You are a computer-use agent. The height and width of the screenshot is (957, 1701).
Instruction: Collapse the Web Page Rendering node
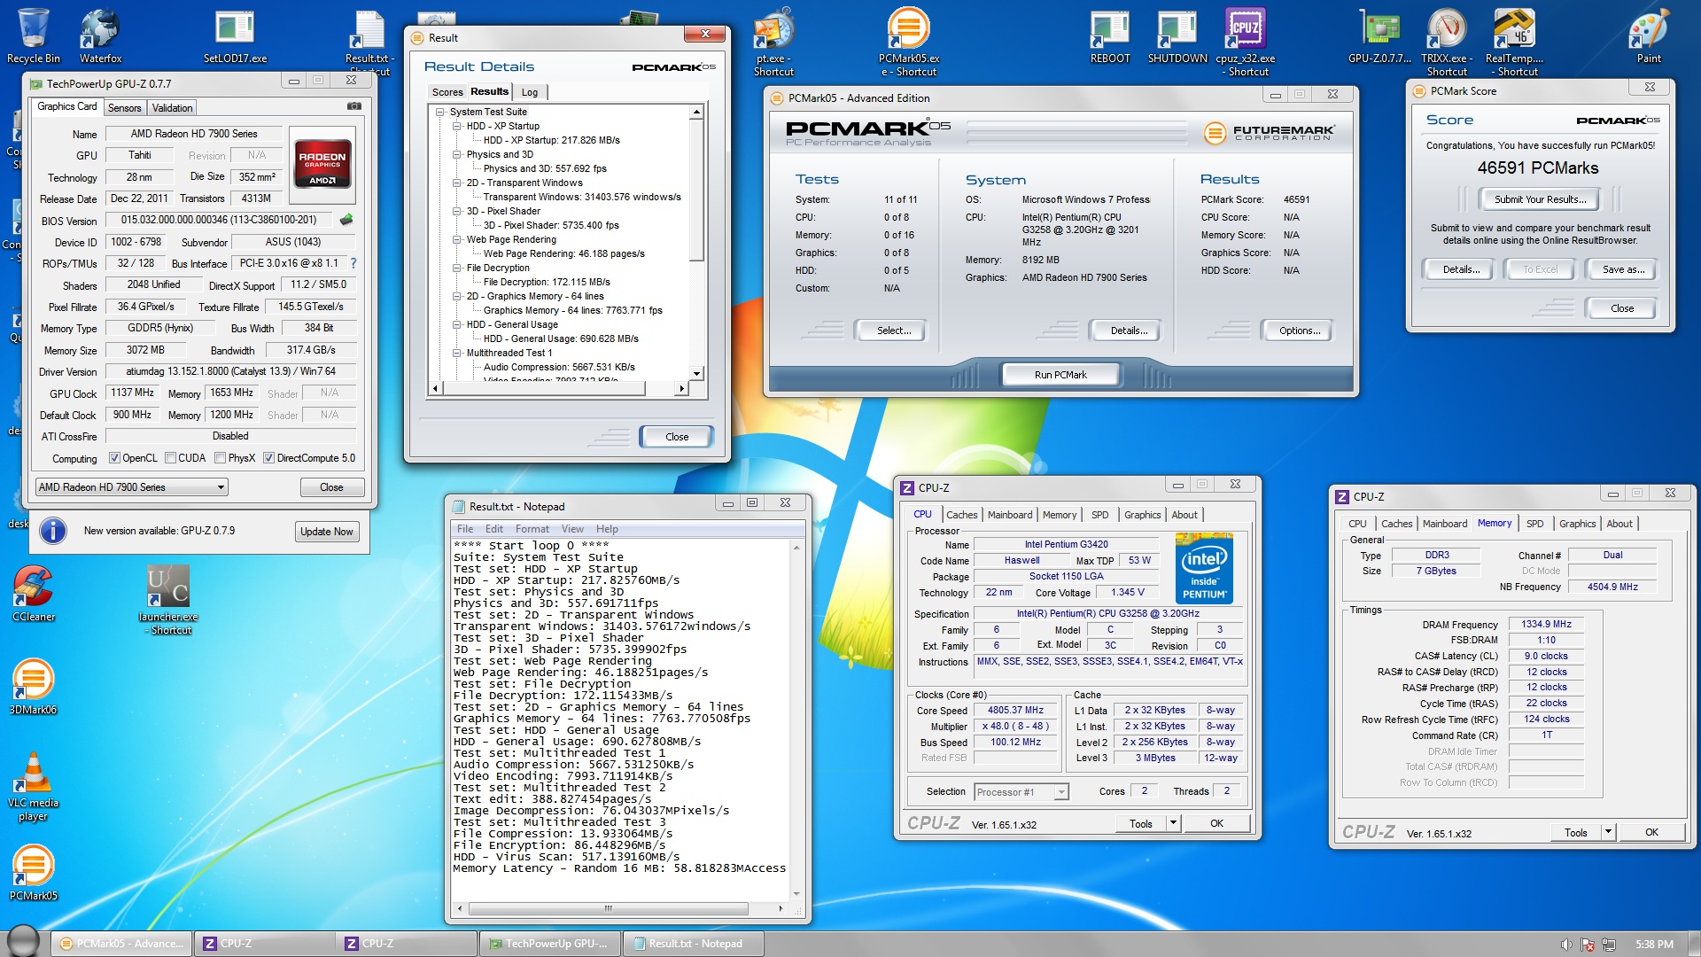457,239
